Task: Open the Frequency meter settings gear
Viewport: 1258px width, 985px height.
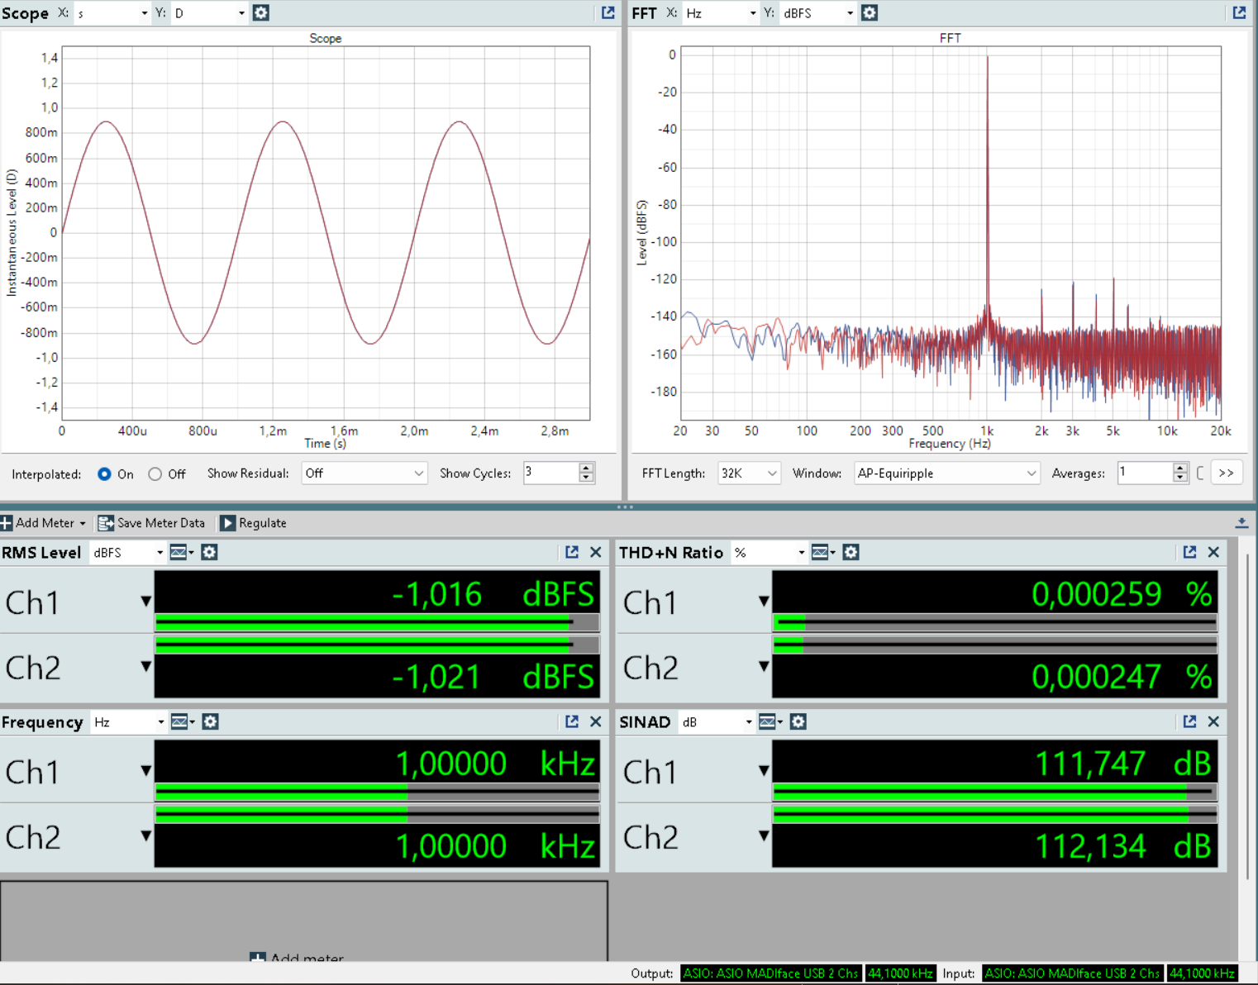Action: 210,721
